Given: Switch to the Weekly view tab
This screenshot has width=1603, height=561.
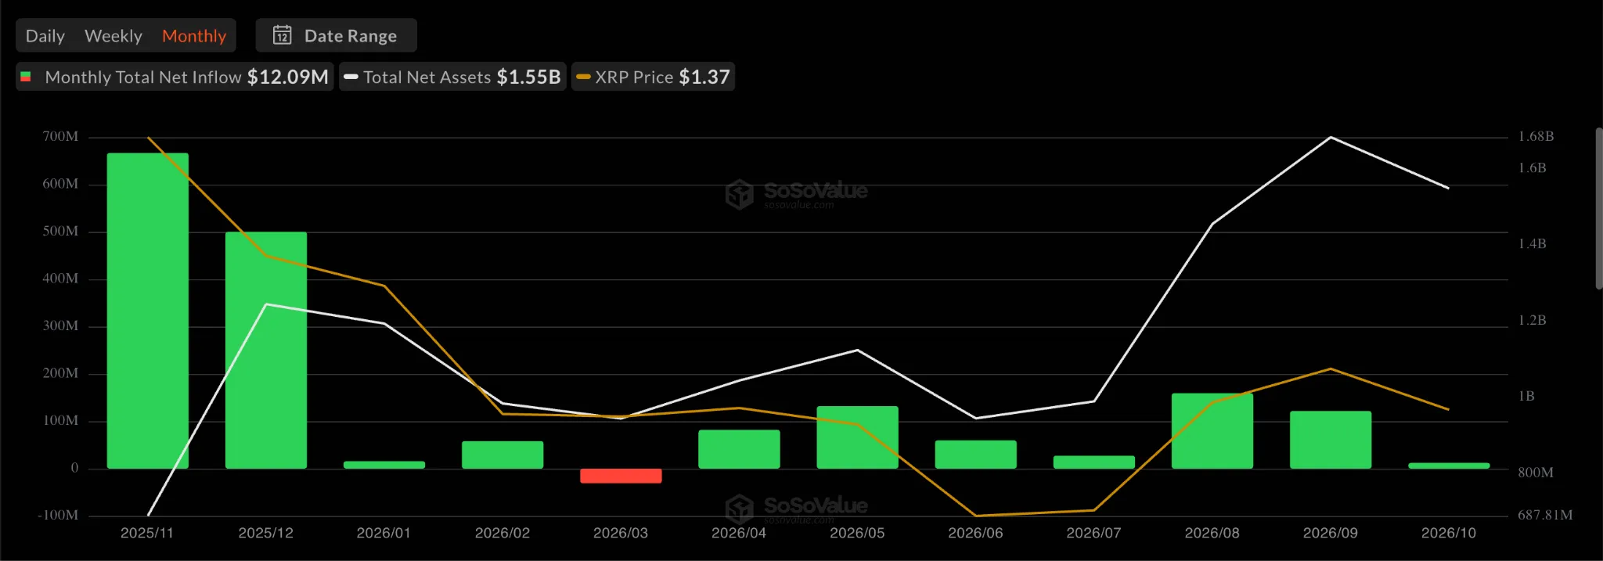Looking at the screenshot, I should (x=113, y=36).
